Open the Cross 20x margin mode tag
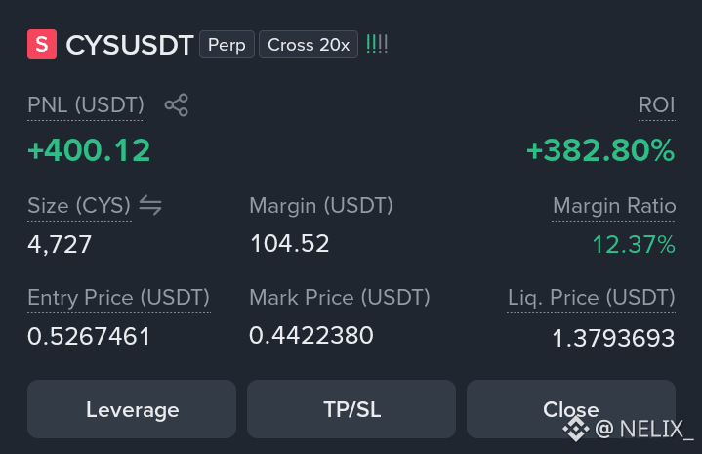This screenshot has width=702, height=454. point(309,44)
